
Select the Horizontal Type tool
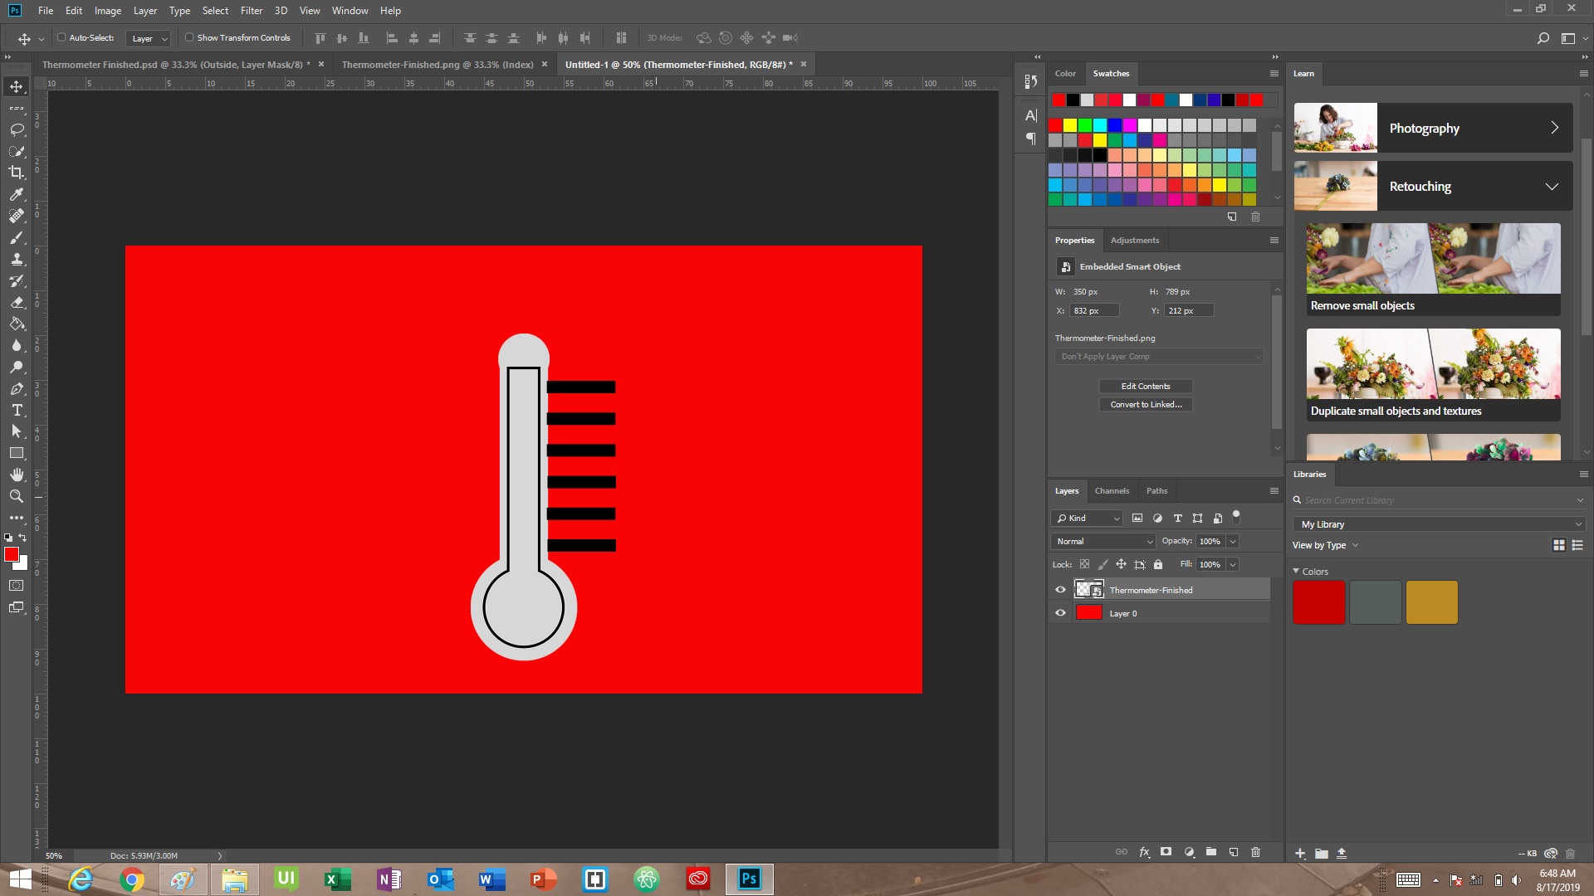17,410
